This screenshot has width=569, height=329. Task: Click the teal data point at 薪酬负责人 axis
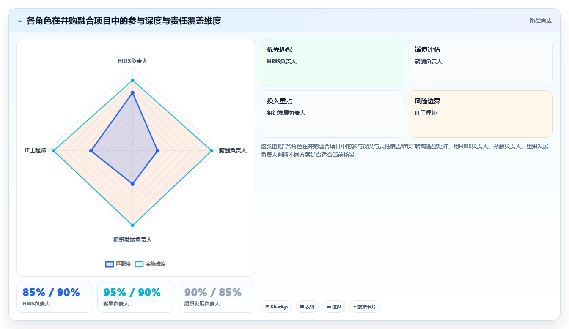click(x=212, y=151)
